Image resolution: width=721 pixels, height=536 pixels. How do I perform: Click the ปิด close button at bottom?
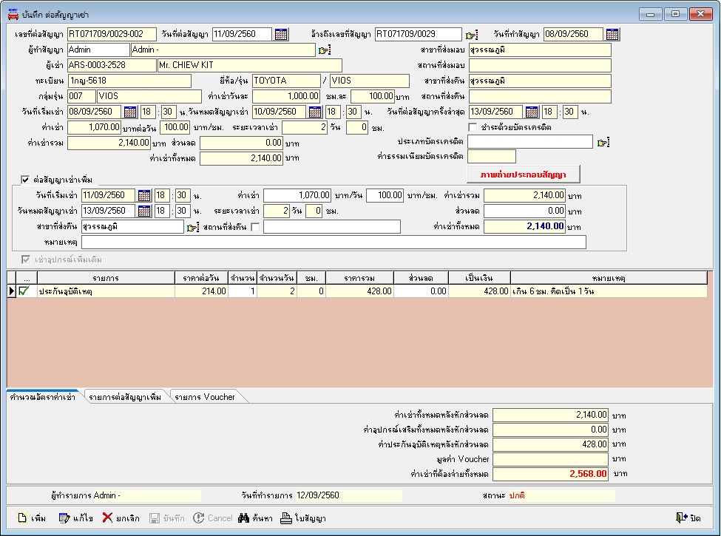[688, 518]
